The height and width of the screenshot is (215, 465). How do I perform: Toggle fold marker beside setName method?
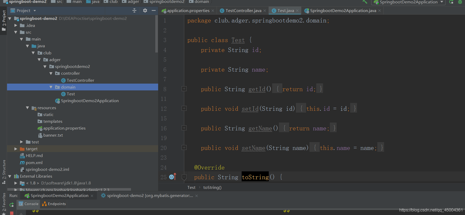[x=184, y=148]
